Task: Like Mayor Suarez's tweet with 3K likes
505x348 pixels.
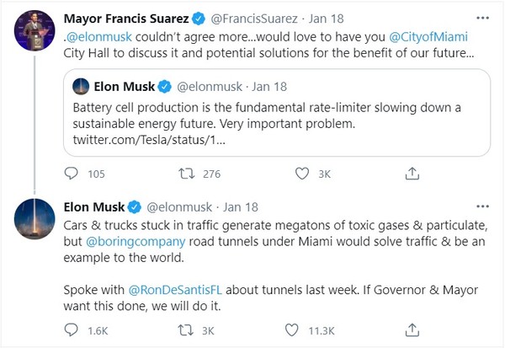Action: [300, 174]
